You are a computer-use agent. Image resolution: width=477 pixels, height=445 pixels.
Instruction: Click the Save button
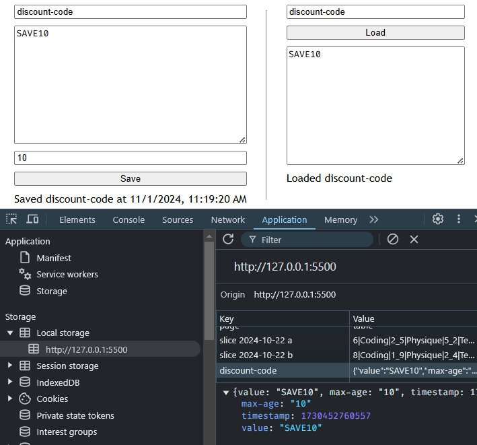click(x=131, y=178)
